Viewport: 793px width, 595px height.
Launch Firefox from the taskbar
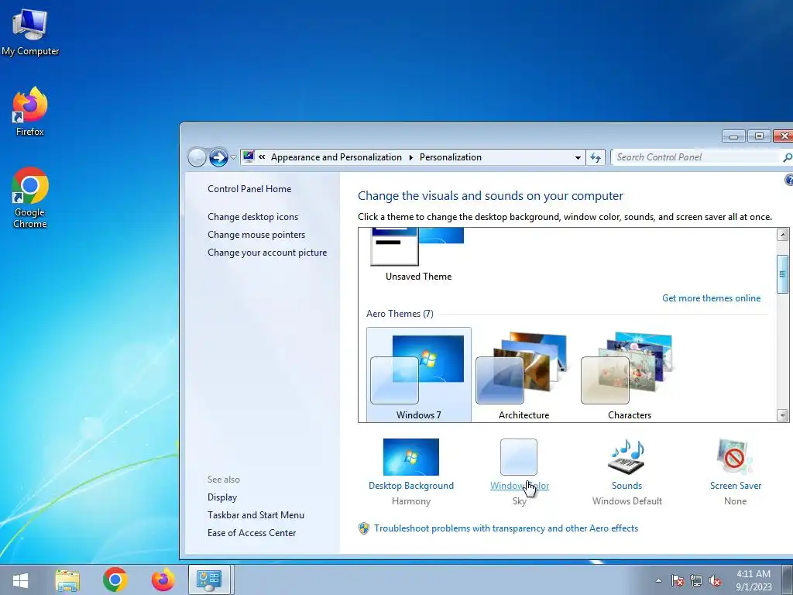tap(163, 580)
